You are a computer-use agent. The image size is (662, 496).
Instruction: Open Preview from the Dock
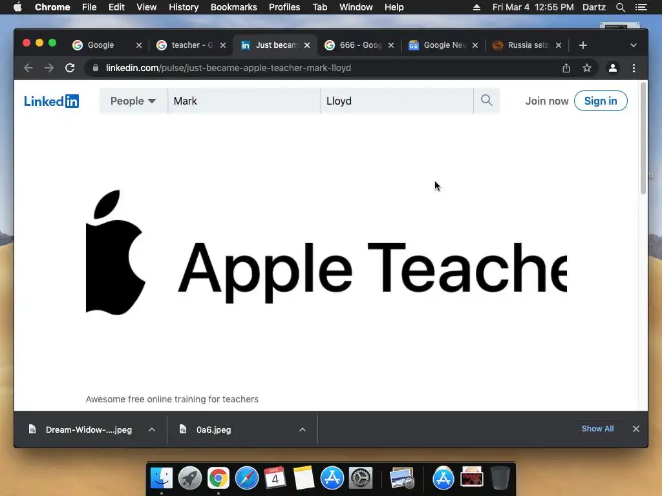[x=401, y=479]
